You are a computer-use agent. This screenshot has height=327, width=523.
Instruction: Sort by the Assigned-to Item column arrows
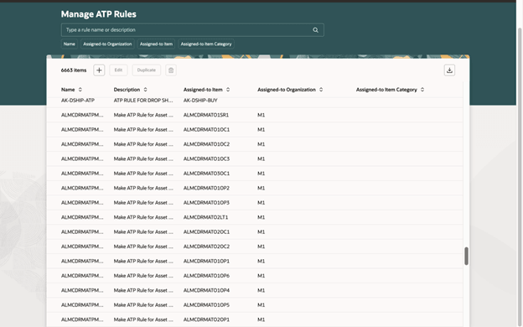pos(228,90)
